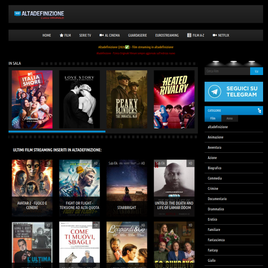Click the blue carousel progress bar

click(57, 132)
